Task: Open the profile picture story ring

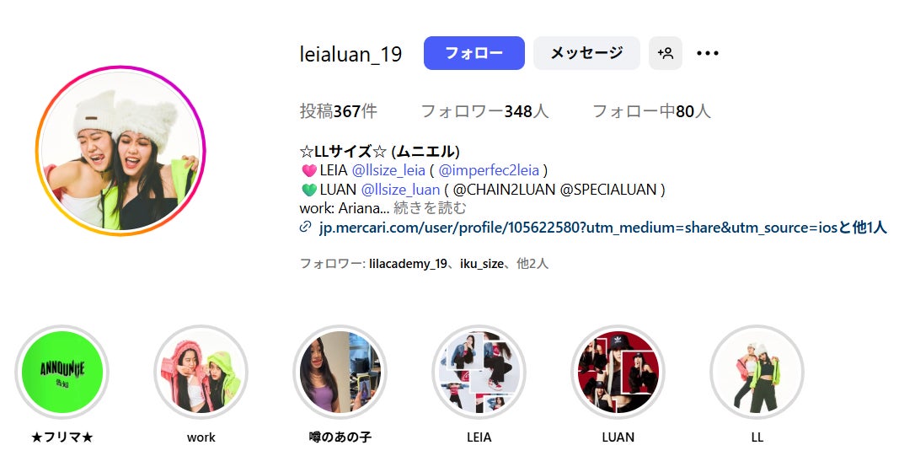Action: pyautogui.click(x=120, y=151)
